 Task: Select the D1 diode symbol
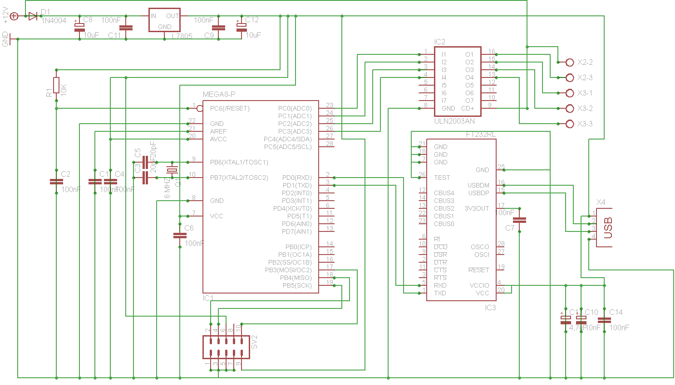point(33,16)
